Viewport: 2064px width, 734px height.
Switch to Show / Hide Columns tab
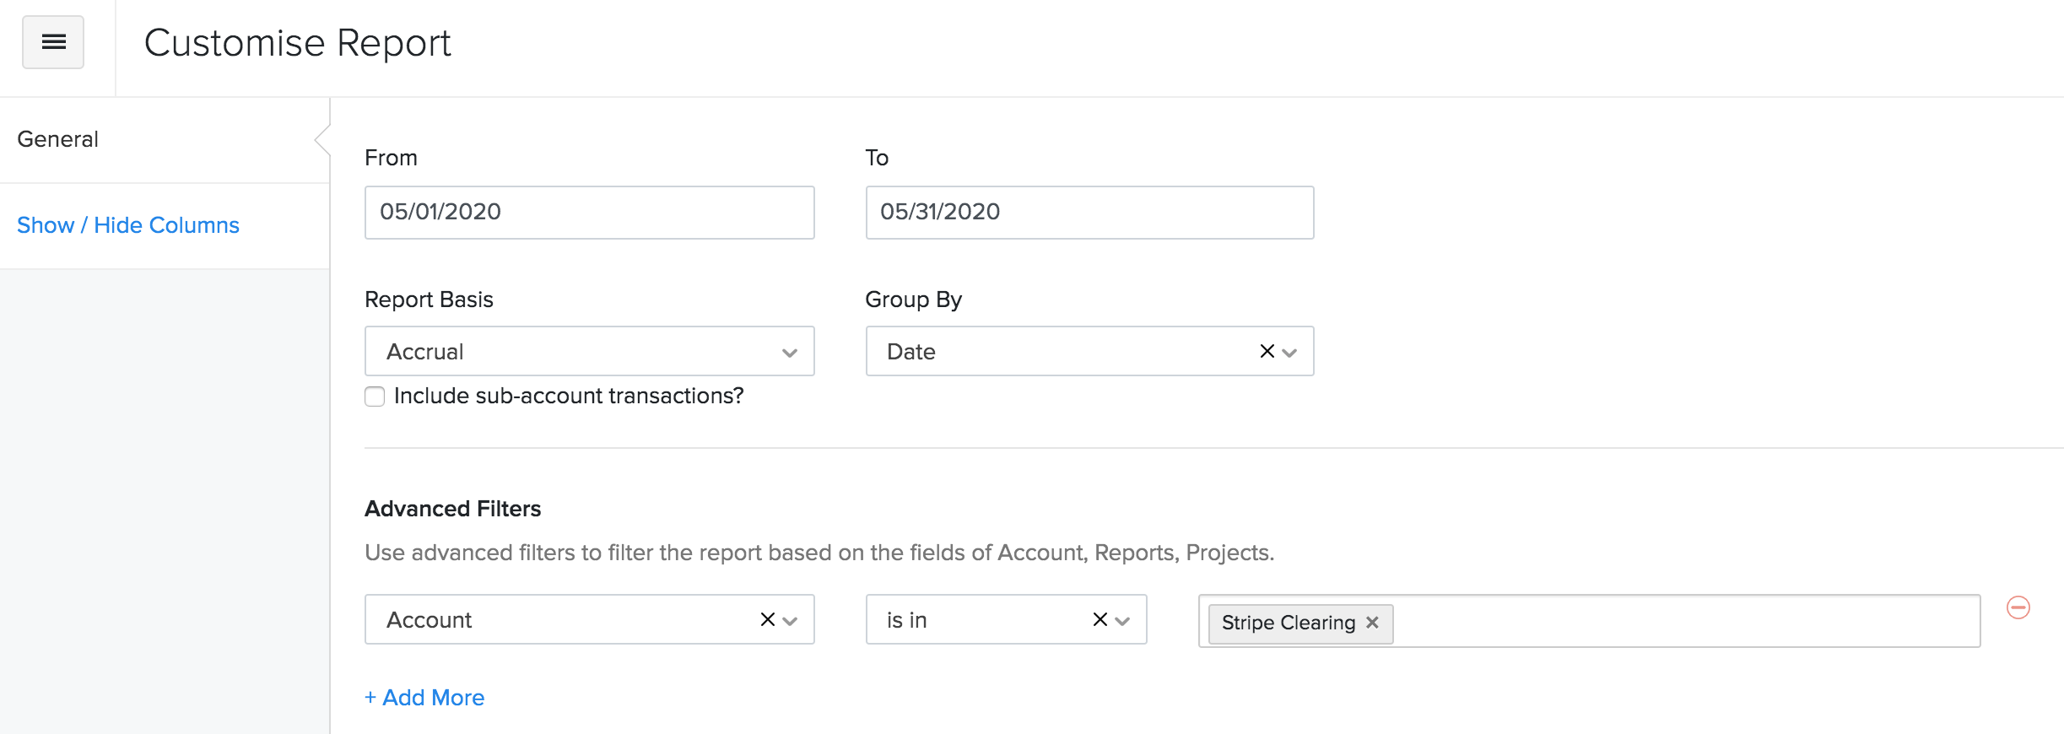point(128,225)
